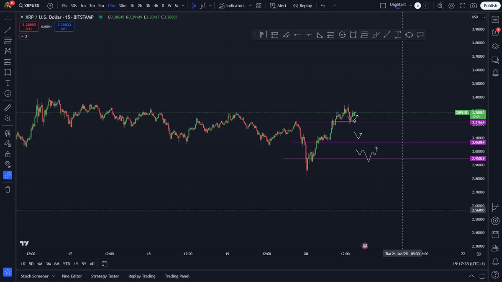Image resolution: width=502 pixels, height=282 pixels.
Task: Set date range to 1D
Action: tap(23, 264)
